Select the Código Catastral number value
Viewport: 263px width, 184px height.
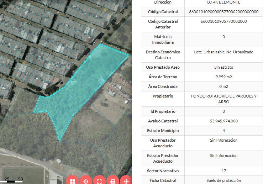coord(223,12)
